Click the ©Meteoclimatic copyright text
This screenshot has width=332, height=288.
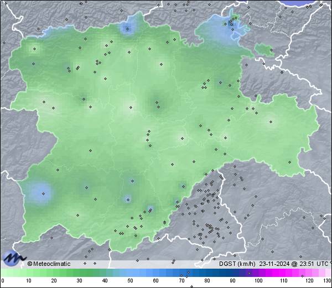coord(49,264)
